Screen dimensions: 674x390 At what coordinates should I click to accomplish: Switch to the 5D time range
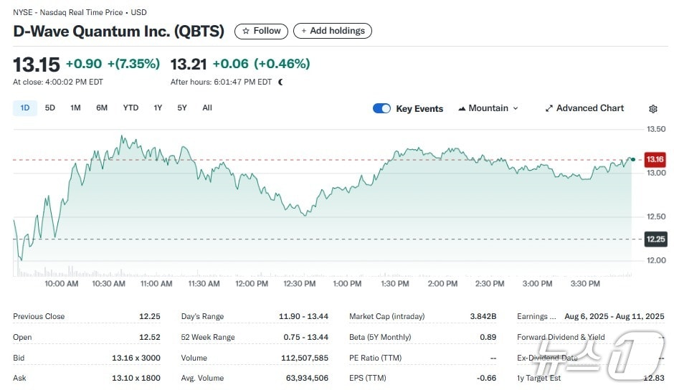[x=50, y=108]
